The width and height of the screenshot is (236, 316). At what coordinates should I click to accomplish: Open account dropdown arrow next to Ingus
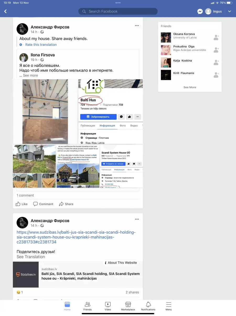pyautogui.click(x=230, y=12)
